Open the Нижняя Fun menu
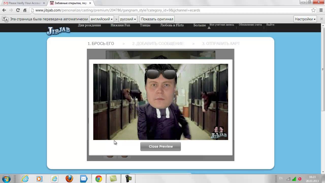 click(120, 25)
